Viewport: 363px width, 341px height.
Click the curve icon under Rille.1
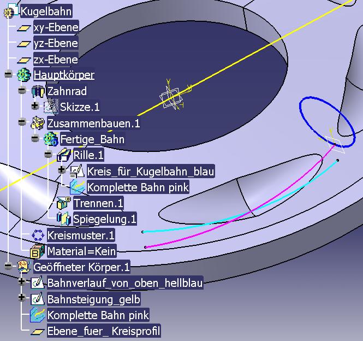pyautogui.click(x=77, y=187)
